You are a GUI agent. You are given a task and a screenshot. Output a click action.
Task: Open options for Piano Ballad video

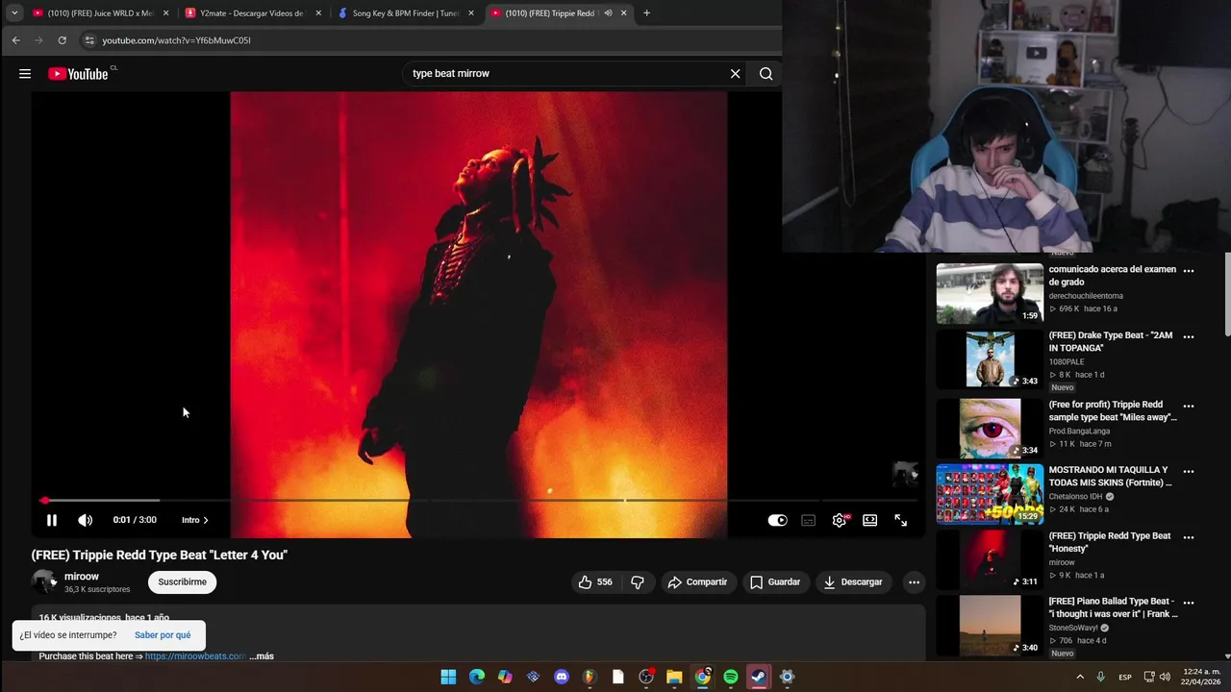tap(1189, 603)
